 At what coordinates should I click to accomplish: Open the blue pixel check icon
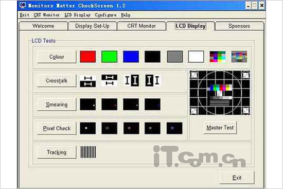(x=174, y=128)
